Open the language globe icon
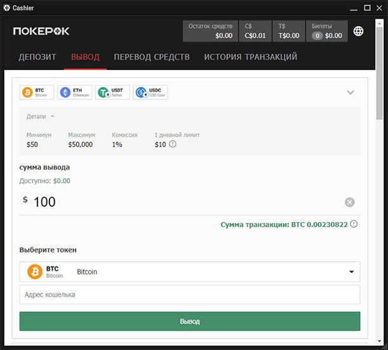388x350 pixels. point(358,31)
